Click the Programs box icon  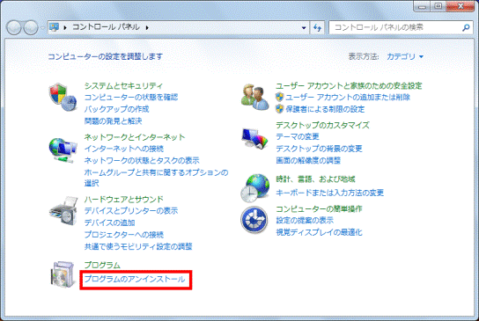(x=63, y=274)
